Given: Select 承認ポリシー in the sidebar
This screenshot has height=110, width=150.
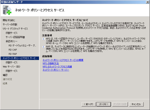Looking at the screenshot, I should coord(11,41).
